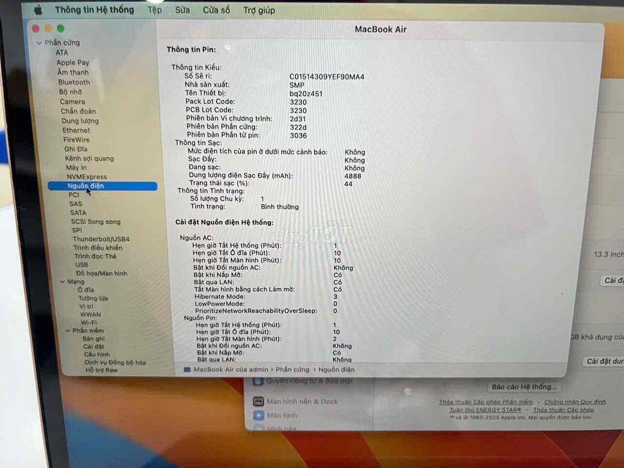Open Chứng nhận Quy định link
The width and height of the screenshot is (624, 468).
(x=575, y=402)
